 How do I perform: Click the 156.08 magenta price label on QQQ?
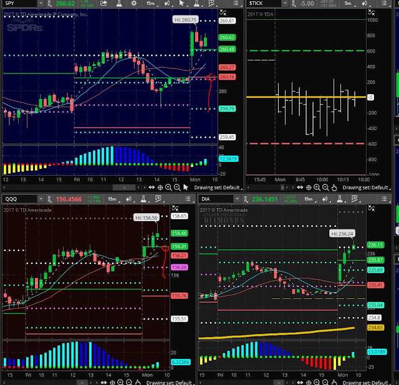coord(179,267)
